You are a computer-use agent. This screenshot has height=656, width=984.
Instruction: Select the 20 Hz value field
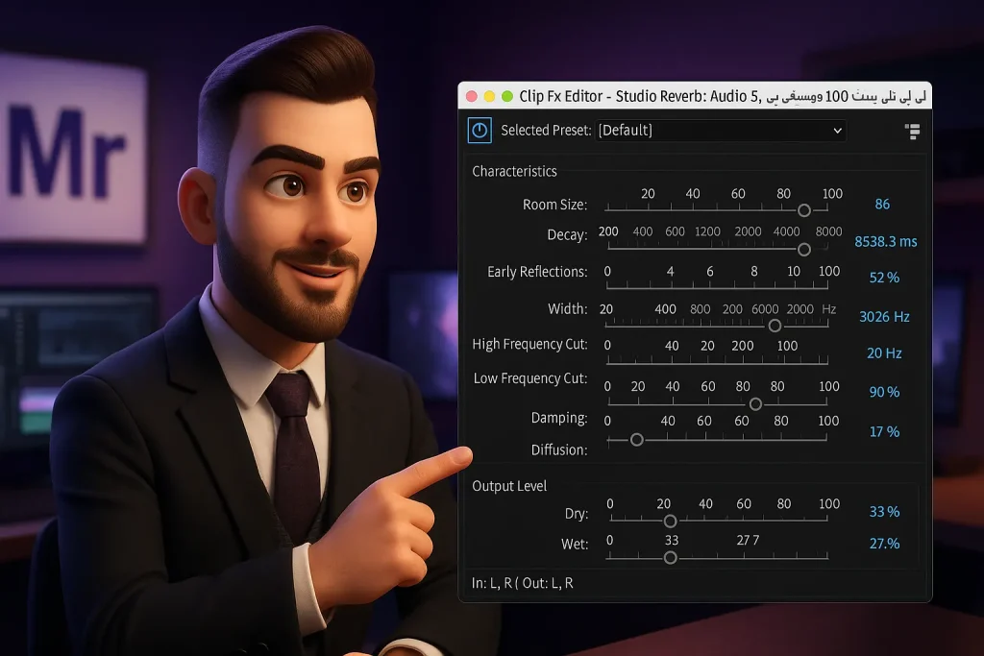pos(884,353)
